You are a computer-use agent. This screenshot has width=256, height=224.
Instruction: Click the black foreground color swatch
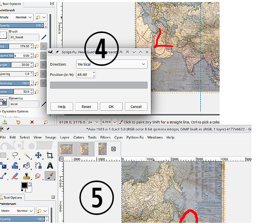pyautogui.click(x=25, y=186)
